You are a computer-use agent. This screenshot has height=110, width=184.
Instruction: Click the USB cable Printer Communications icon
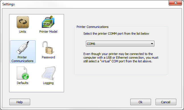pos(23,48)
